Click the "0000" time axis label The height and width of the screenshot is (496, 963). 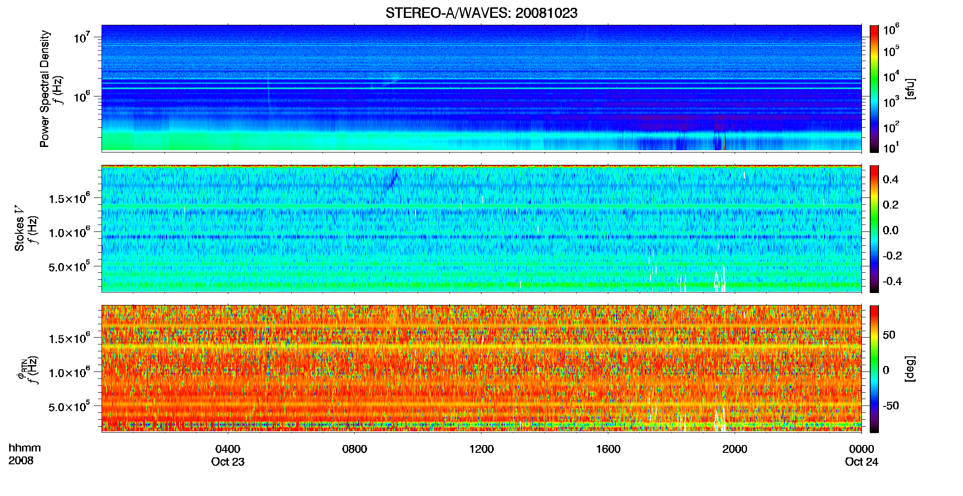pyautogui.click(x=861, y=449)
